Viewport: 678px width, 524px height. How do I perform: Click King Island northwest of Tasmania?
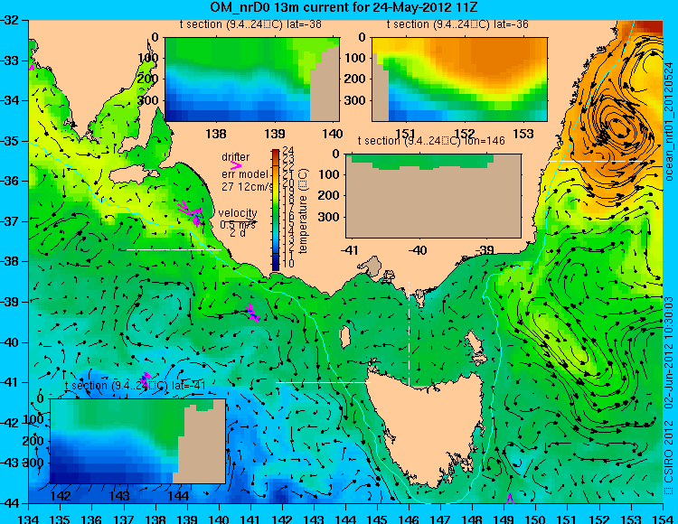345,336
